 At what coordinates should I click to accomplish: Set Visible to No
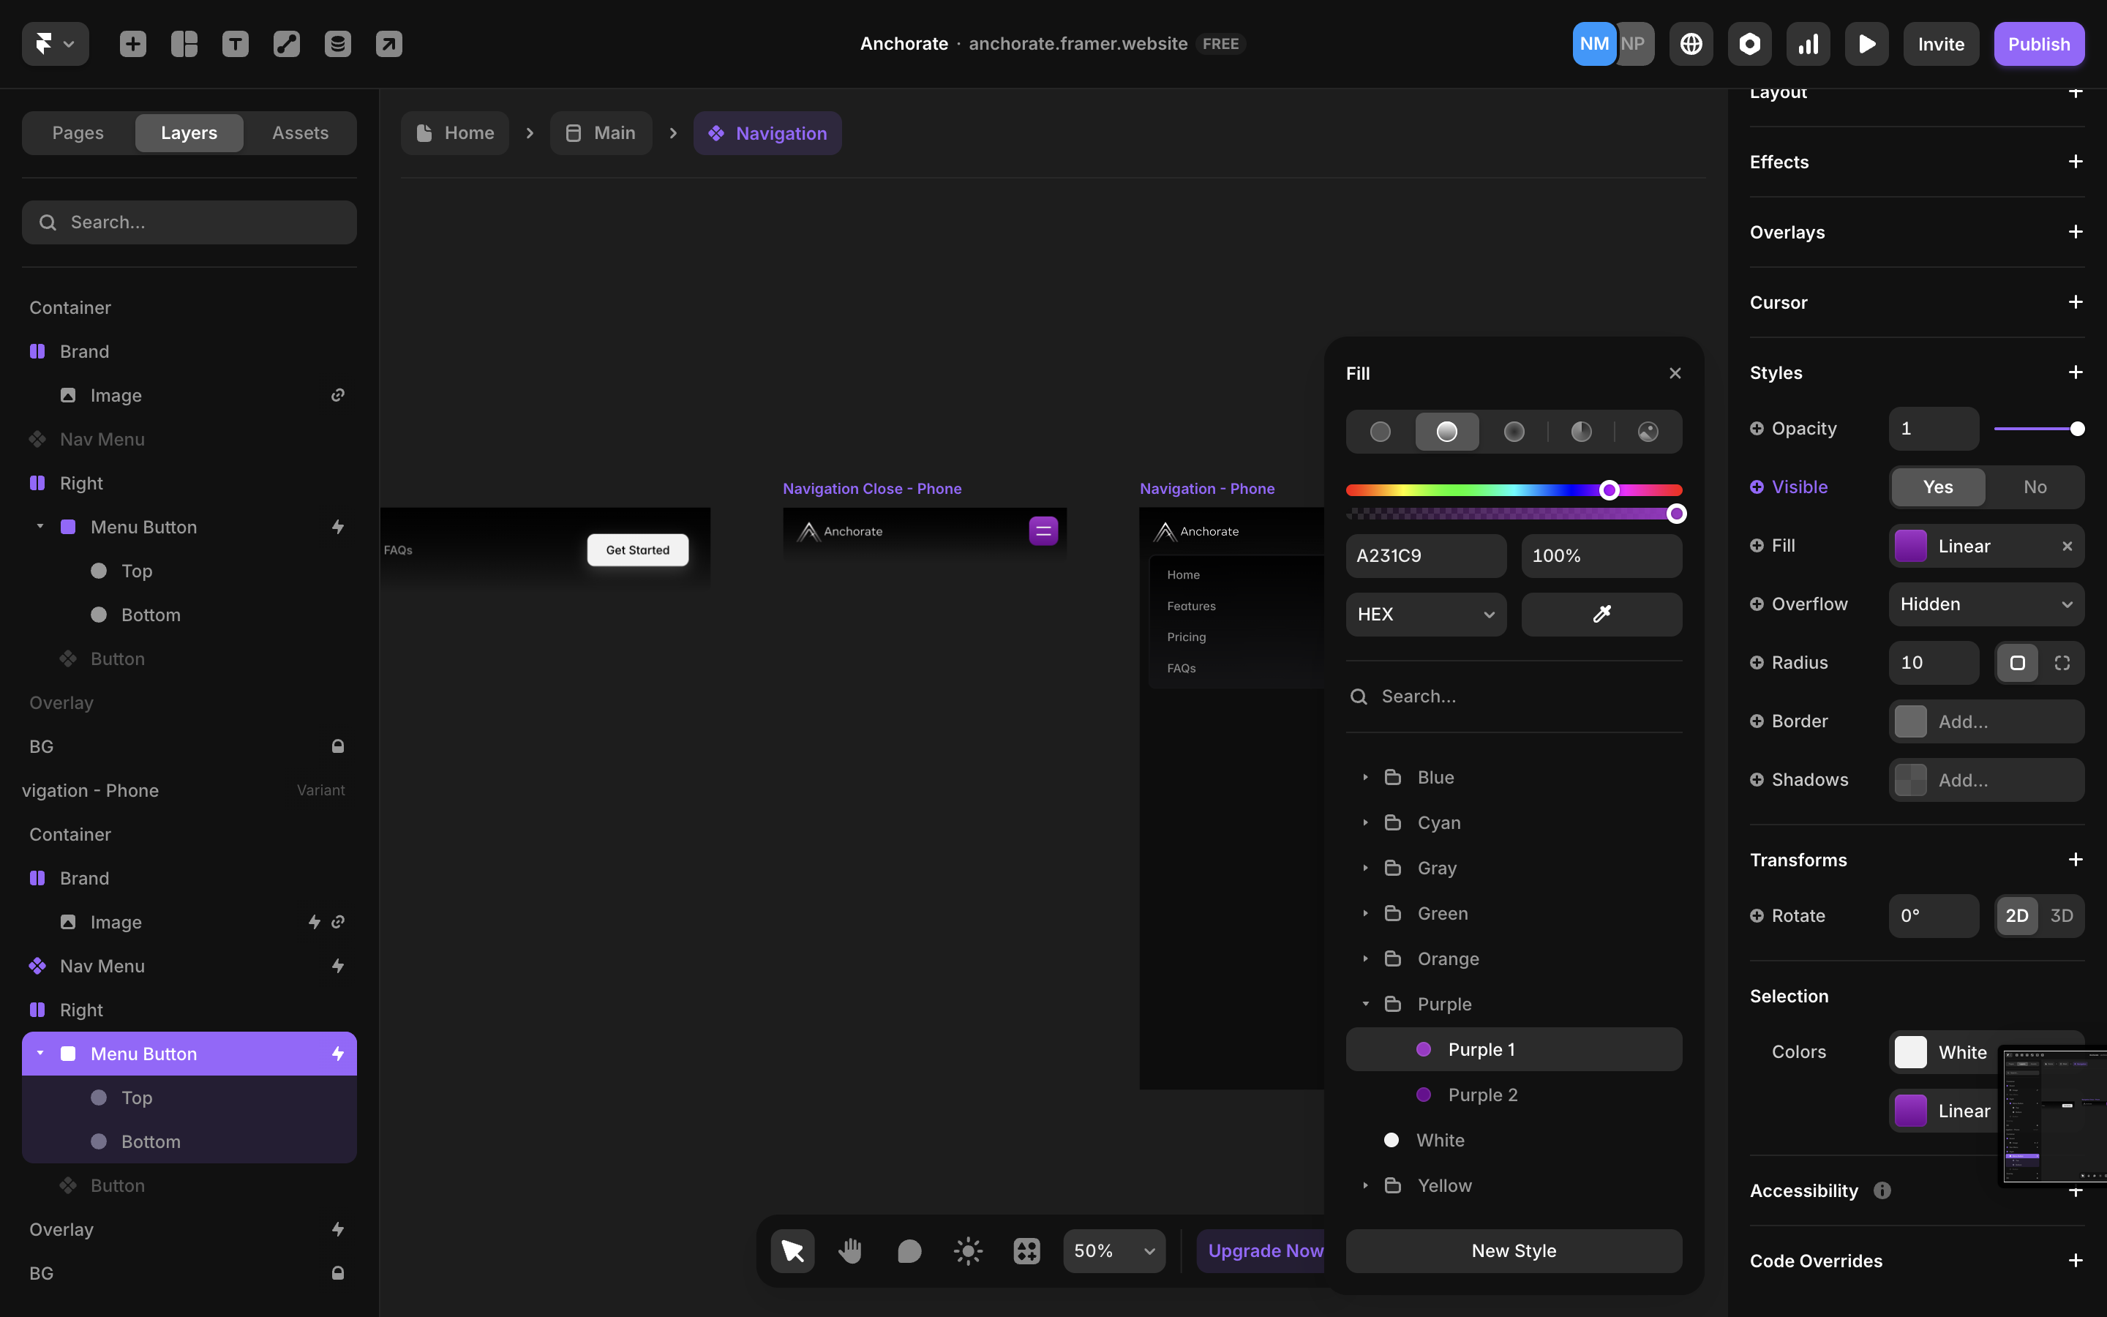[x=2035, y=487]
